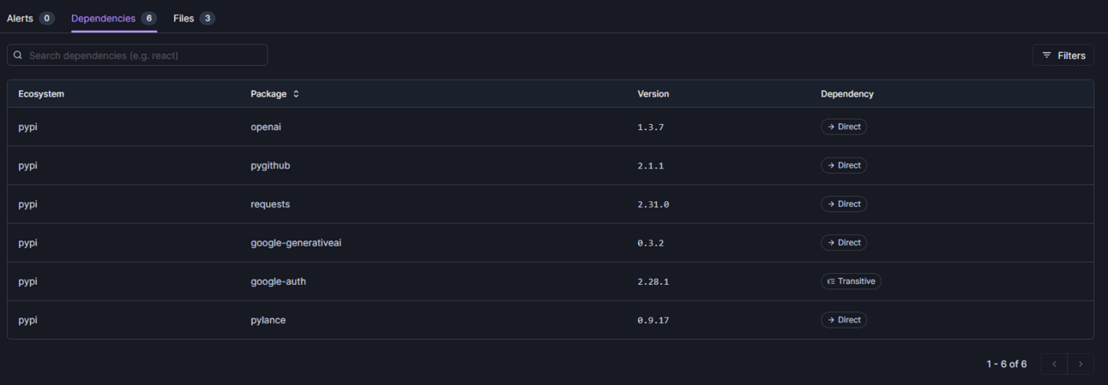This screenshot has width=1108, height=385.
Task: Select the pylance package name
Action: [268, 319]
